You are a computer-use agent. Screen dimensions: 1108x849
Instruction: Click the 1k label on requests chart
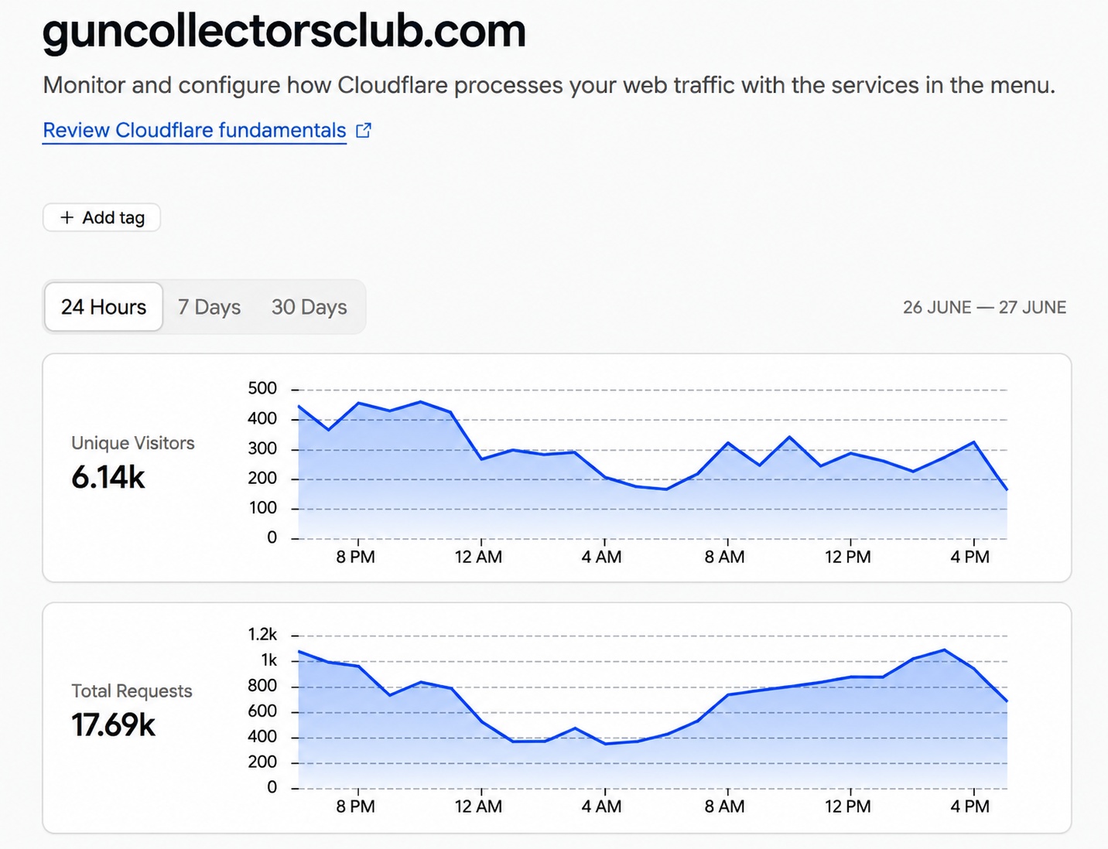coord(268,660)
